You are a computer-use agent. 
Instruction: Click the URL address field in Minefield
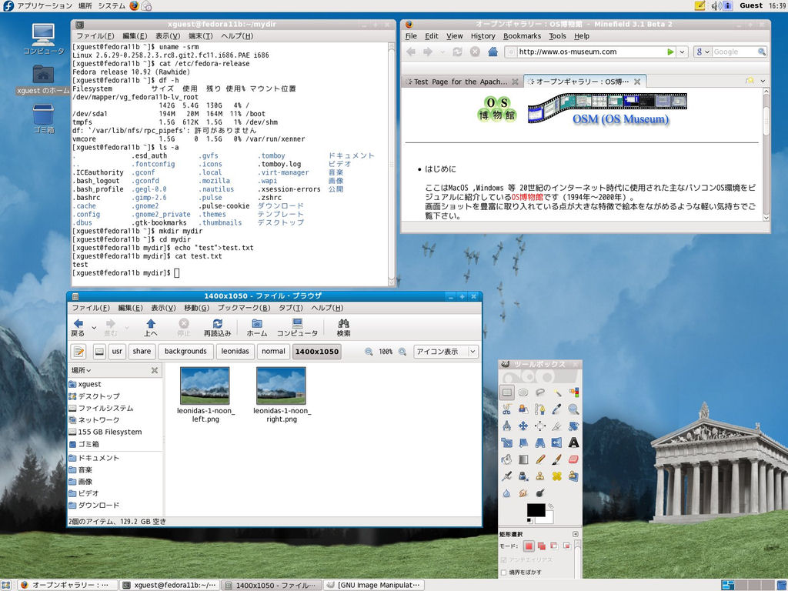pyautogui.click(x=590, y=52)
